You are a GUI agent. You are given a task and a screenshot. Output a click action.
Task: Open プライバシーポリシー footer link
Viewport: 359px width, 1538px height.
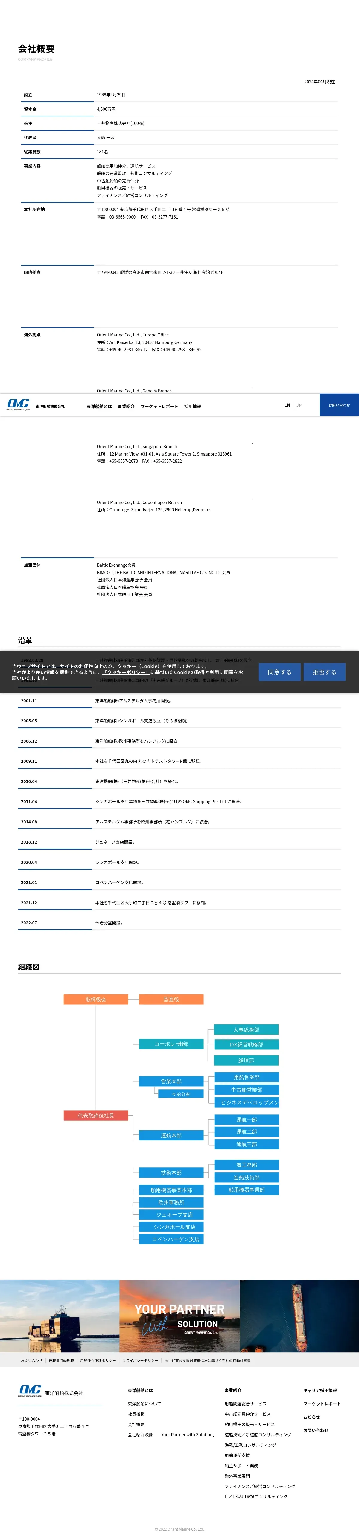point(140,1361)
